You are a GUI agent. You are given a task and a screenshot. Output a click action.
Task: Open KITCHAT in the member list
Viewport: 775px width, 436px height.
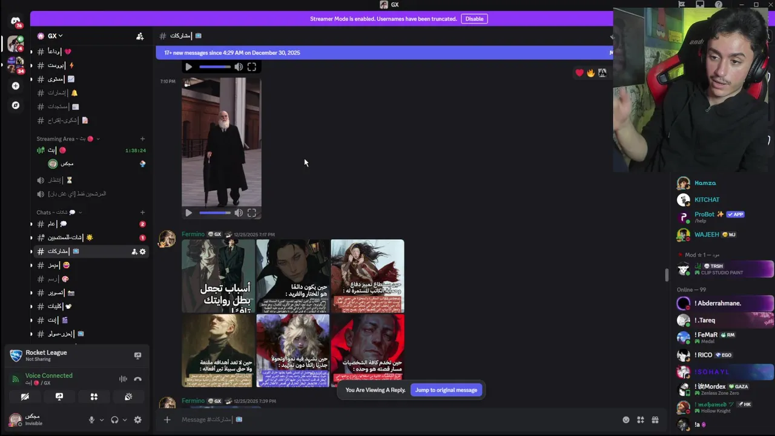click(x=707, y=200)
